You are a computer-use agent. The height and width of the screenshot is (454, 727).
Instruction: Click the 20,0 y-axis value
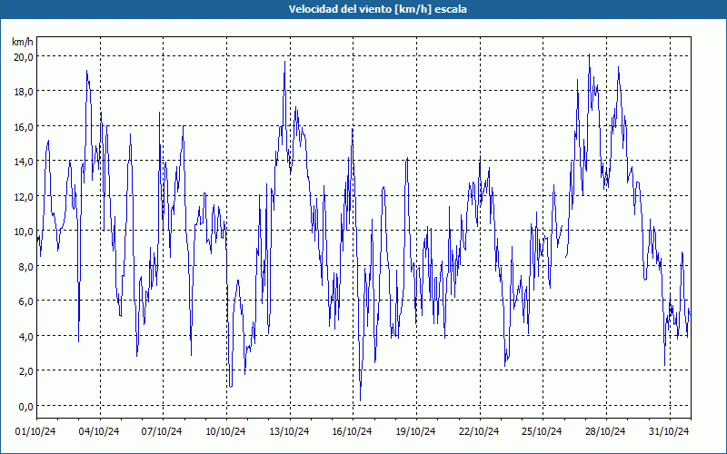coord(24,57)
